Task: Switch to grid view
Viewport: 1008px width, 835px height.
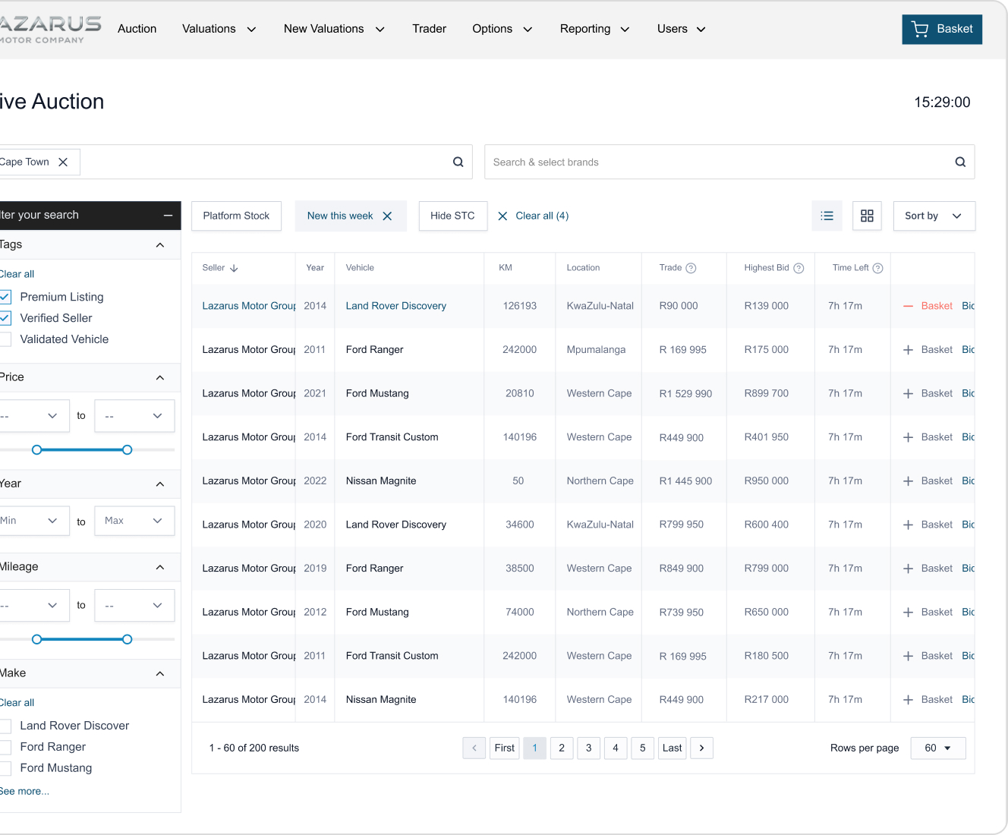Action: coord(867,216)
